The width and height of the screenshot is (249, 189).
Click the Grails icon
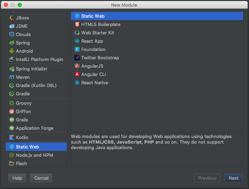pyautogui.click(x=12, y=120)
